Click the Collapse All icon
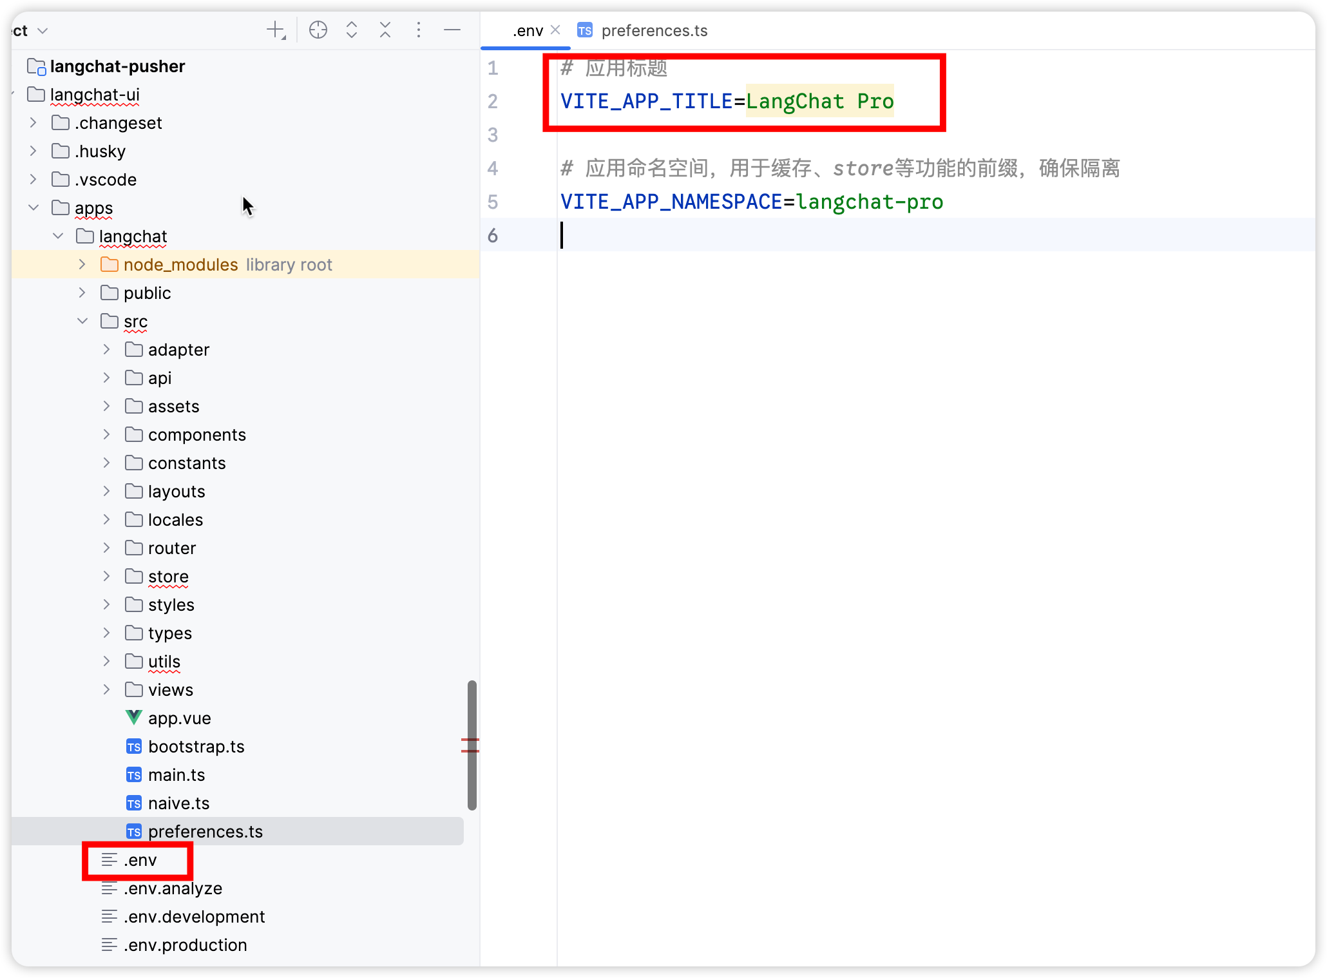The image size is (1327, 978). [x=385, y=30]
